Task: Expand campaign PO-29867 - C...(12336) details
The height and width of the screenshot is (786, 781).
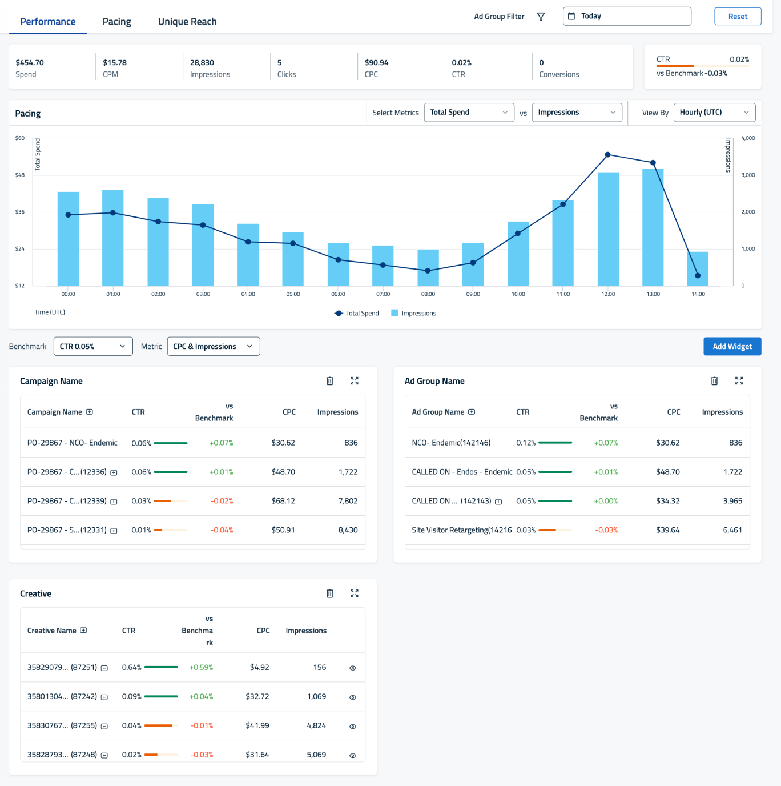Action: point(114,472)
